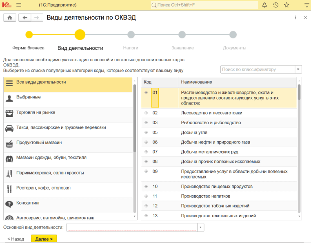
Task: Expand code 06 oil and gas row
Action: (x=146, y=142)
